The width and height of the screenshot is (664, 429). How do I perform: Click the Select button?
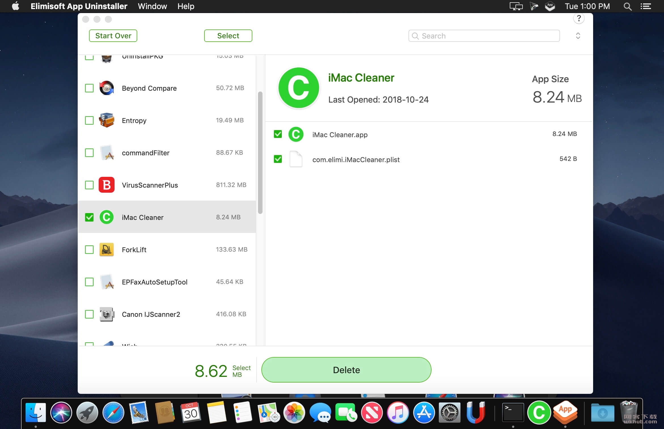pos(228,36)
